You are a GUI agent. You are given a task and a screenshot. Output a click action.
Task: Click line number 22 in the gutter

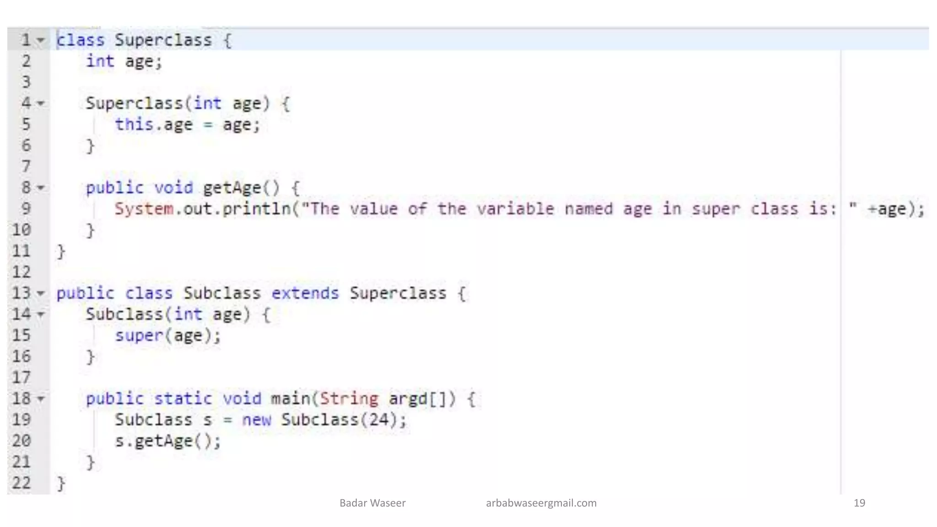[22, 483]
